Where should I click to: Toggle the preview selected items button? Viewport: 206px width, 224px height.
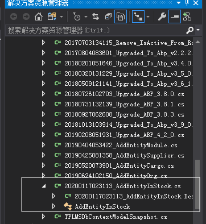click(175, 17)
